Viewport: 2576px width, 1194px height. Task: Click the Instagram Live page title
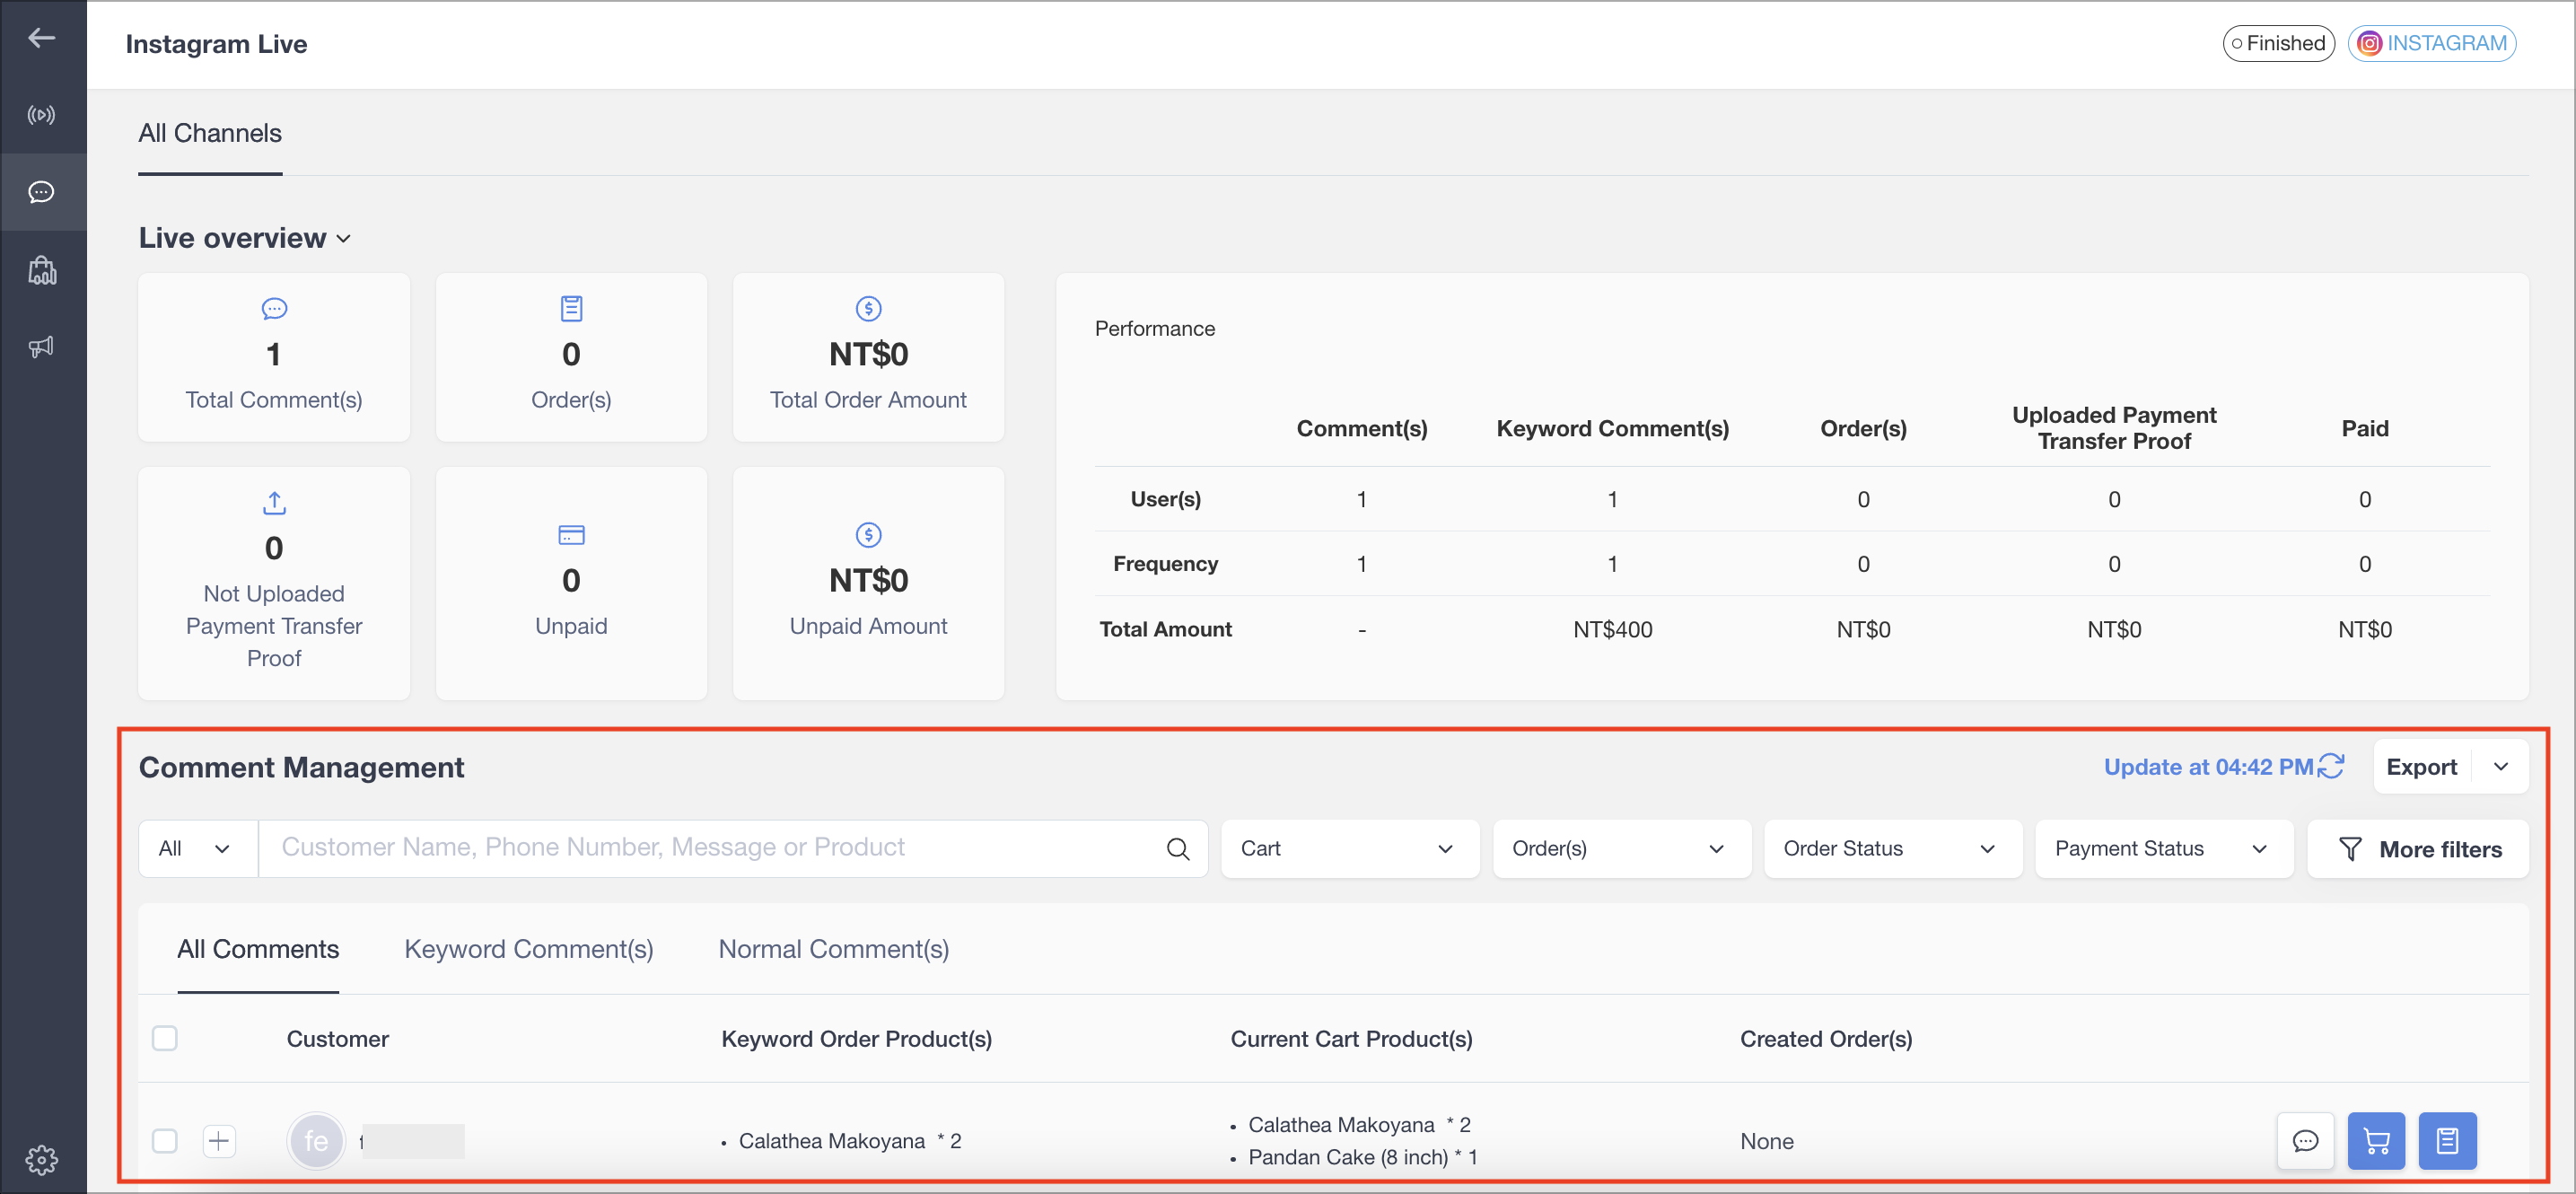216,44
